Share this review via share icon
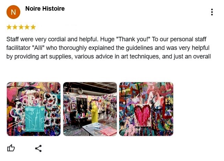Viewport: 224px width, 161px height. 38,148
